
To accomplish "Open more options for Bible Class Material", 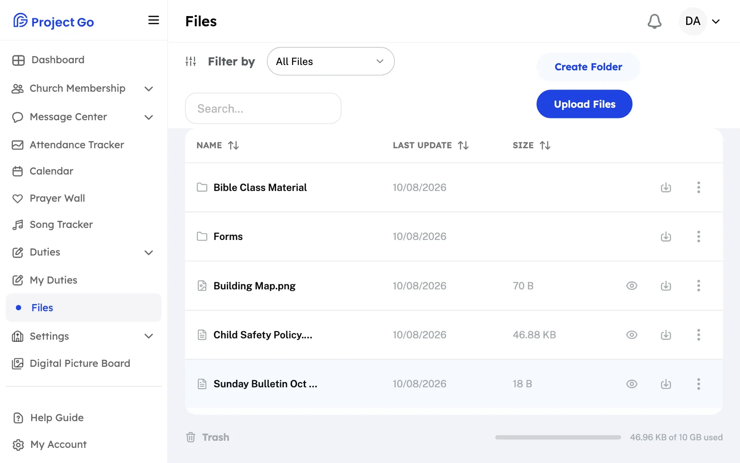I will pyautogui.click(x=699, y=187).
